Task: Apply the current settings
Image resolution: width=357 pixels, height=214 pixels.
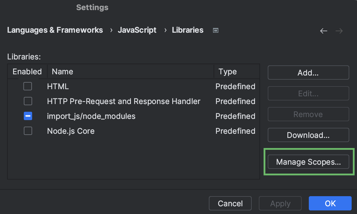Action: click(280, 203)
